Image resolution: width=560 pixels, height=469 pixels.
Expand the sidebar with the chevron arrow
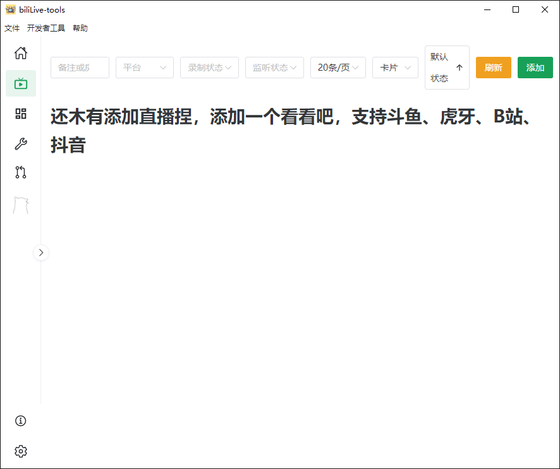tap(40, 252)
